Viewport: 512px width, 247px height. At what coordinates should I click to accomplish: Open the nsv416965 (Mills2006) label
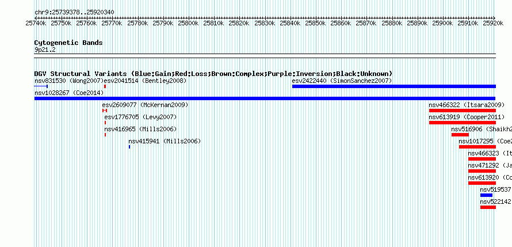click(x=140, y=129)
